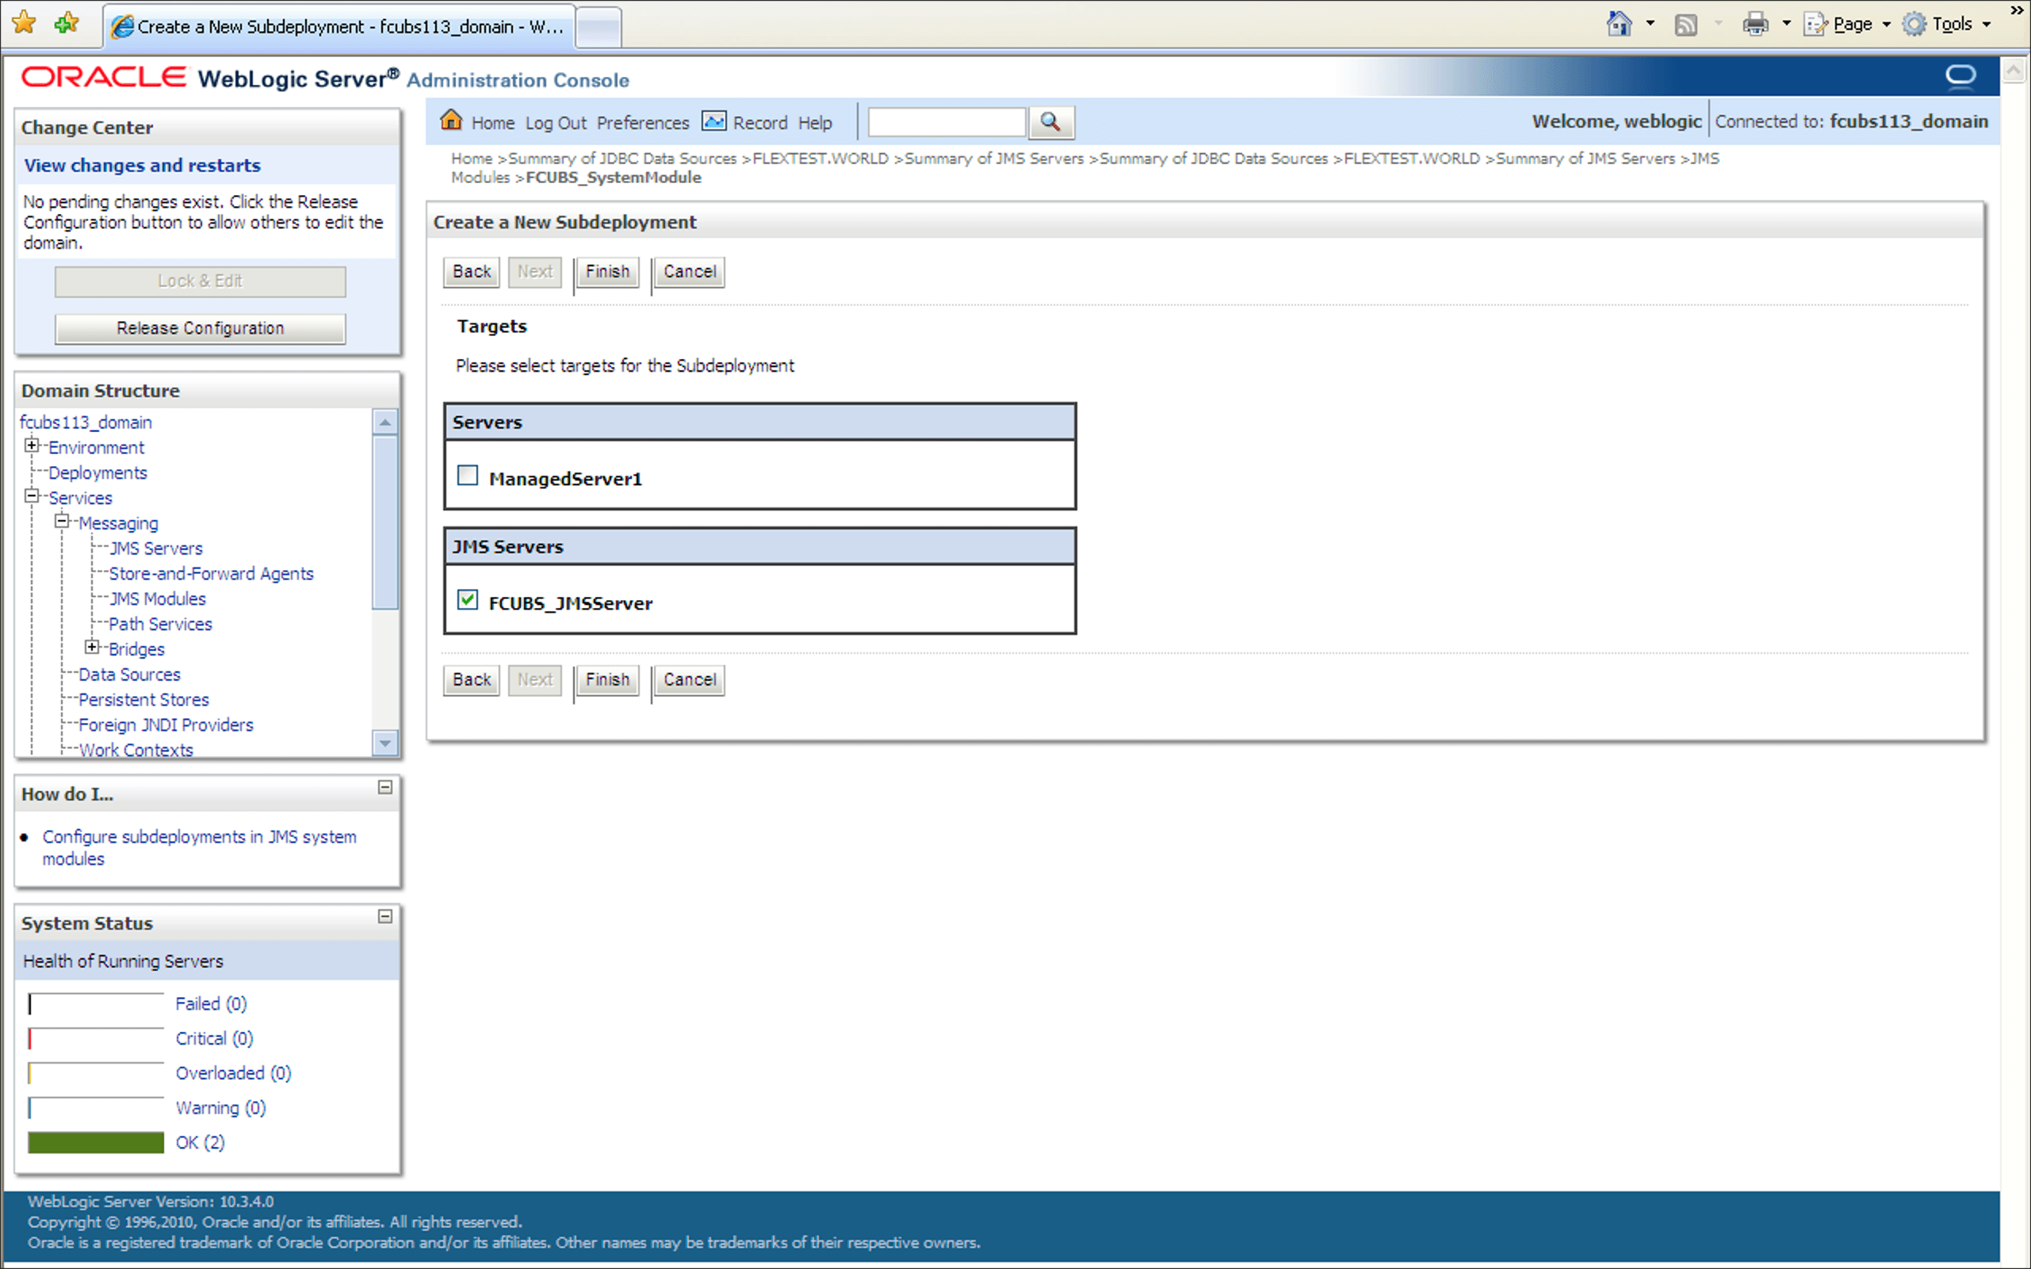The height and width of the screenshot is (1269, 2031).
Task: Uncheck the FCUBS_JMSServer checkbox
Action: (468, 600)
